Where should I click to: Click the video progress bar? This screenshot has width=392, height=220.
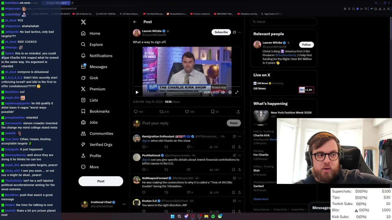tap(187, 87)
